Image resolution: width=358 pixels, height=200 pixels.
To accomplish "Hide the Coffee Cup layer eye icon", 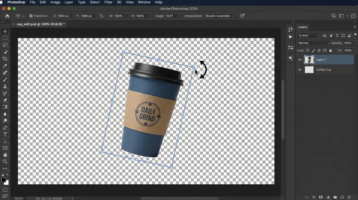I will click(x=300, y=70).
